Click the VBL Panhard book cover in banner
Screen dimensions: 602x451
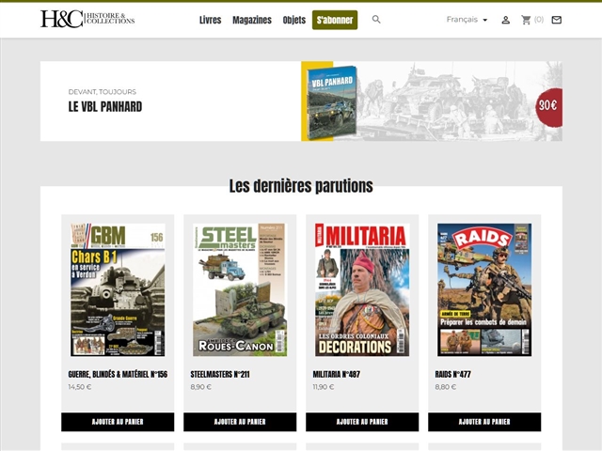click(332, 102)
